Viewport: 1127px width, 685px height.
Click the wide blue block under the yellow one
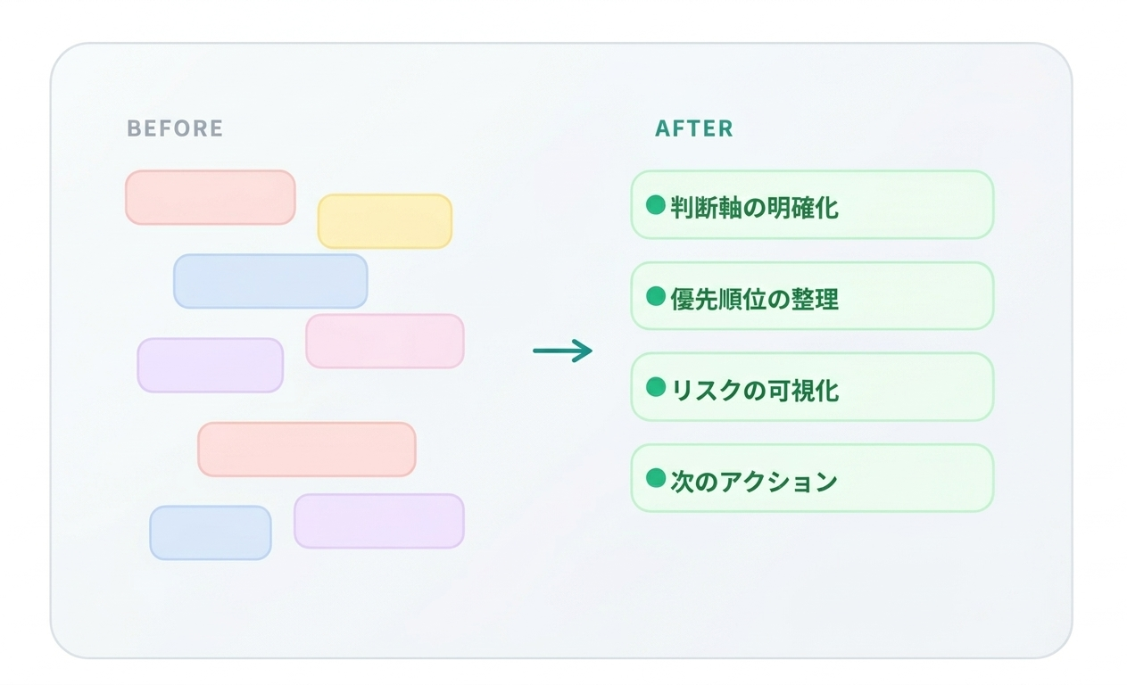coord(270,281)
